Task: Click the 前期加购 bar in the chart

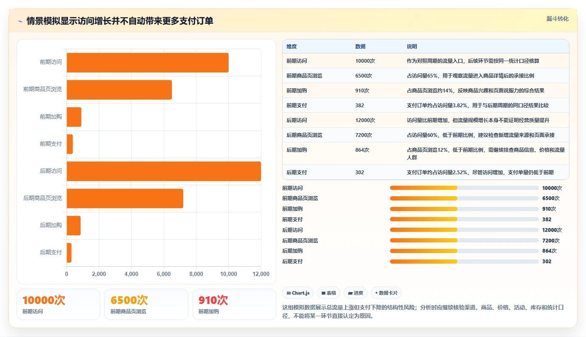Action: (74, 117)
